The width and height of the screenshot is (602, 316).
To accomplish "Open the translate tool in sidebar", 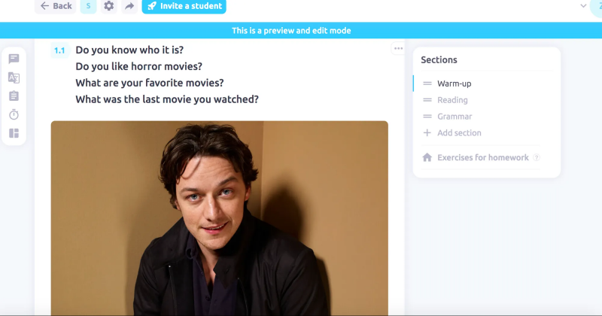I will click(14, 77).
